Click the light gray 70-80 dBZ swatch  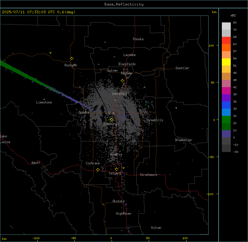[x=226, y=26]
